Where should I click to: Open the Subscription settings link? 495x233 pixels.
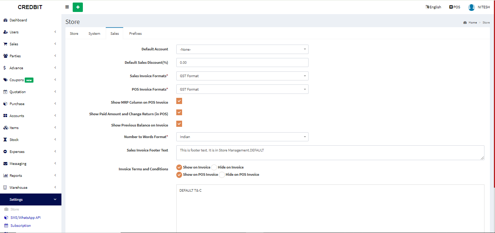tap(21, 226)
